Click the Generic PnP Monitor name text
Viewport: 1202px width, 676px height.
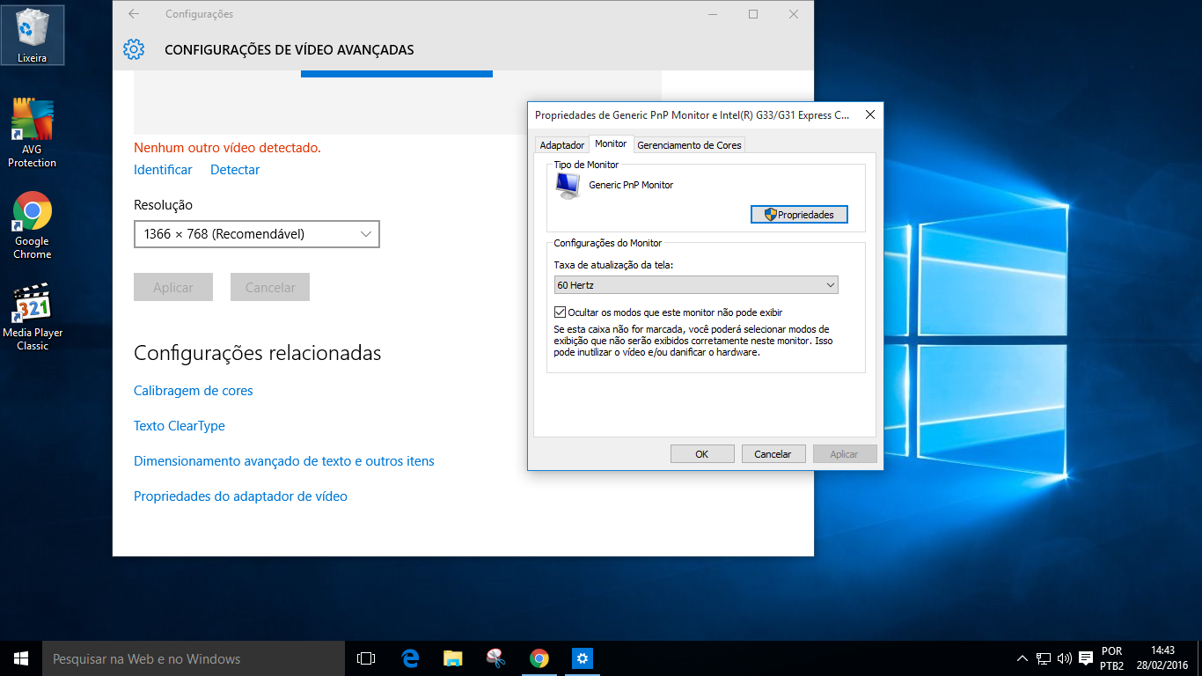click(x=631, y=185)
